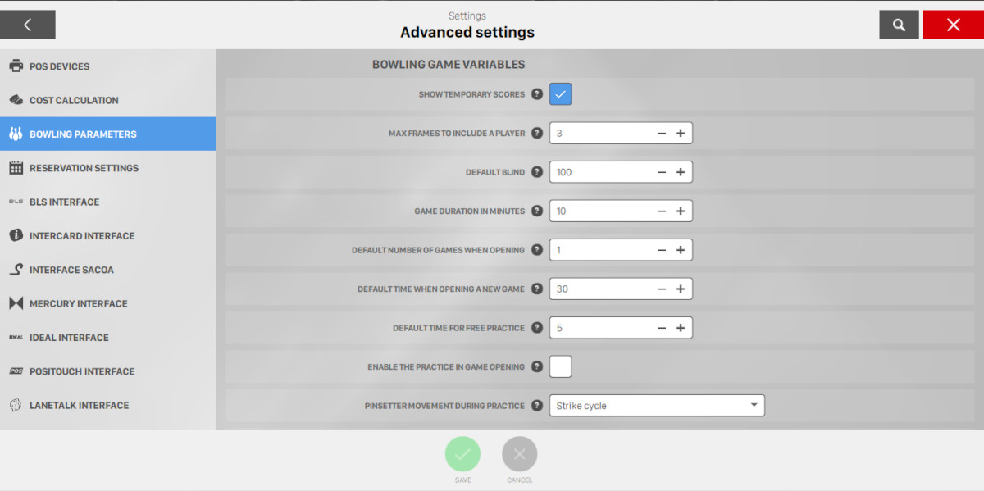Decrease Default Blind value with minus

[x=662, y=172]
